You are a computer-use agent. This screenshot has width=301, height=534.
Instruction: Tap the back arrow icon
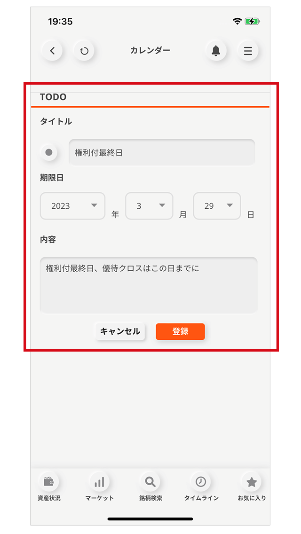[52, 51]
